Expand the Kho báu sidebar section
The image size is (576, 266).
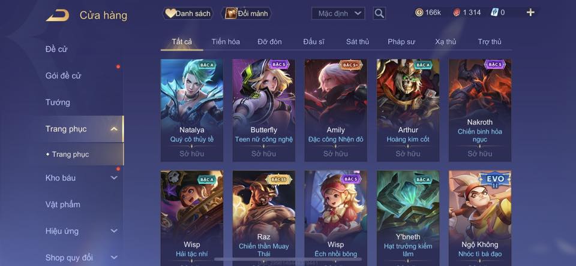(114, 178)
